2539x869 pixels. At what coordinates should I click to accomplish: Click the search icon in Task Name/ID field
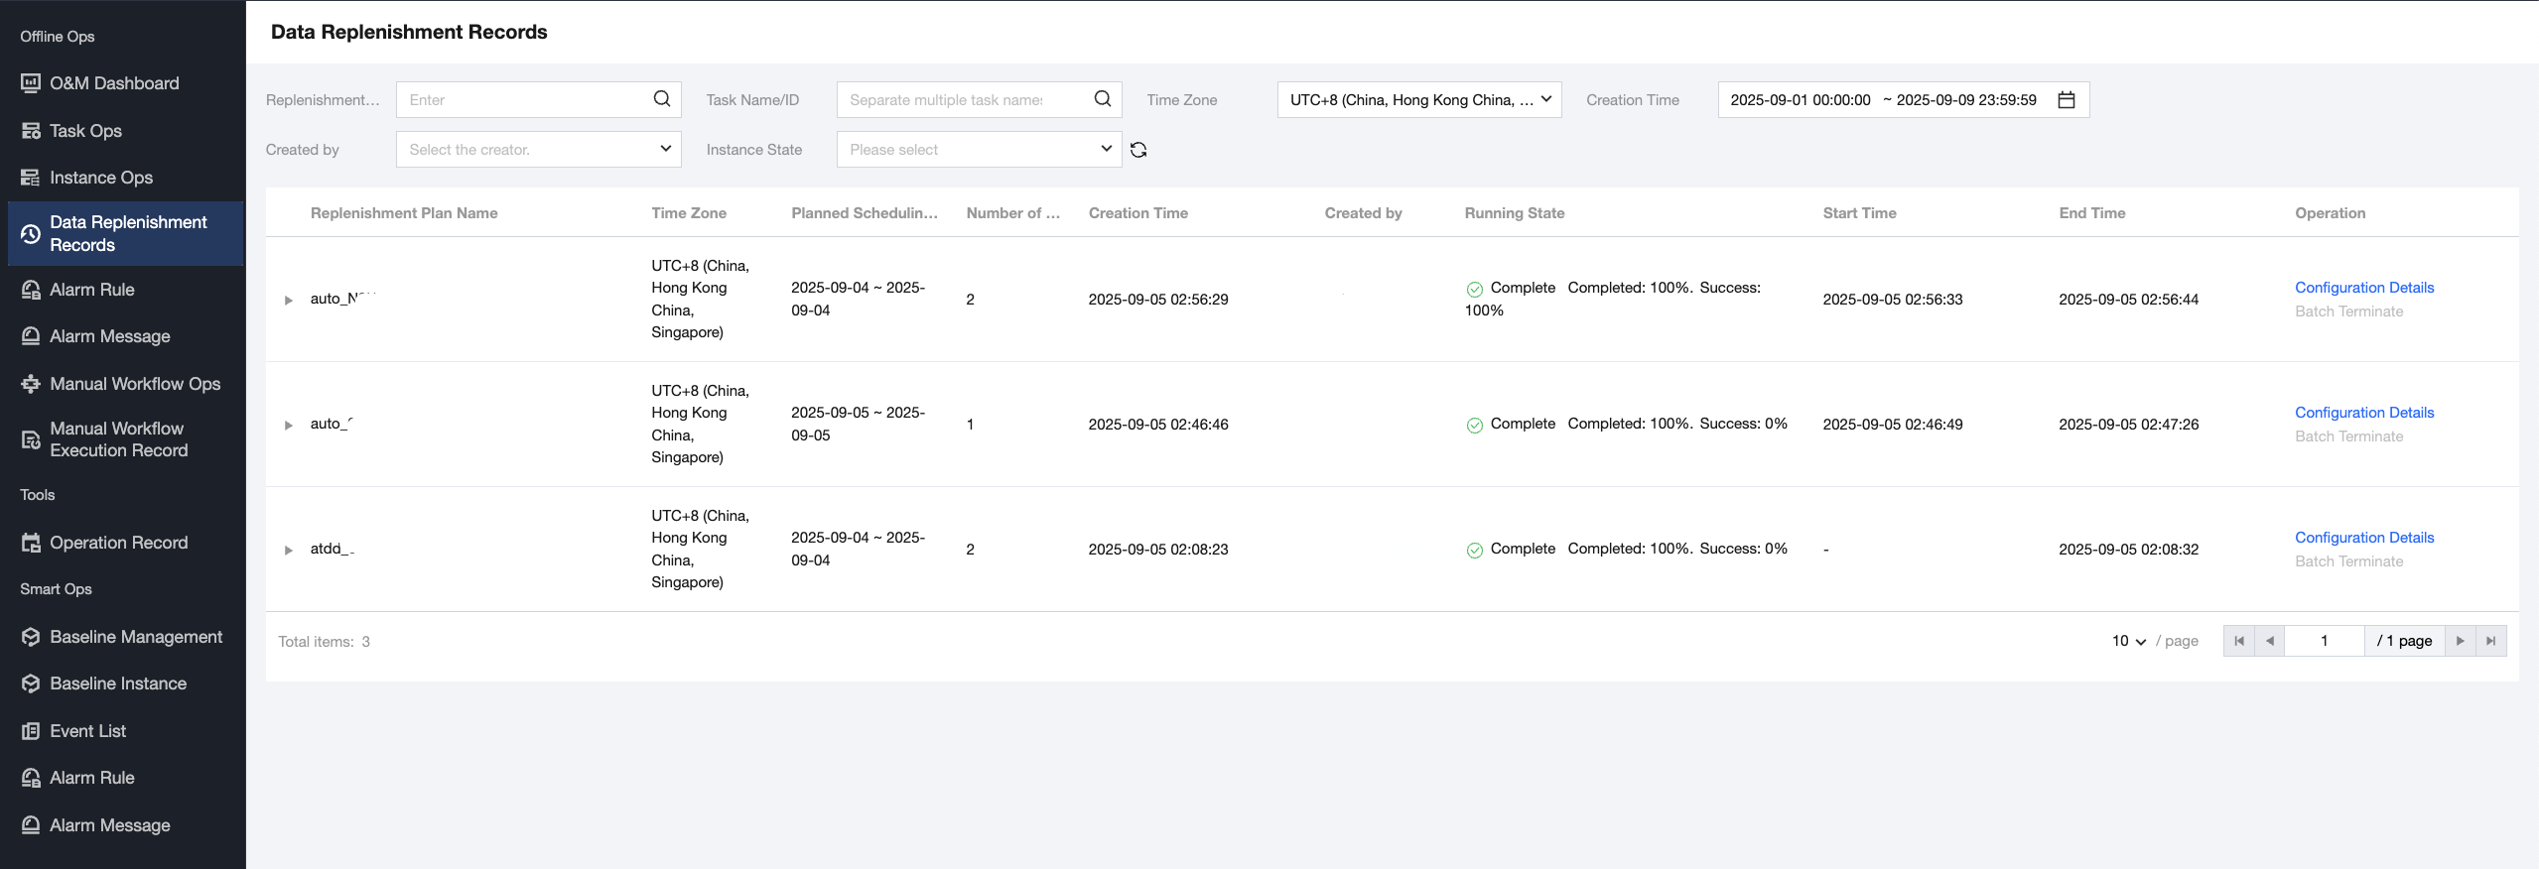[x=1102, y=99]
